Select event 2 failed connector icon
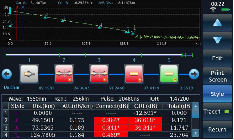234x140 pixels. tap(64, 74)
